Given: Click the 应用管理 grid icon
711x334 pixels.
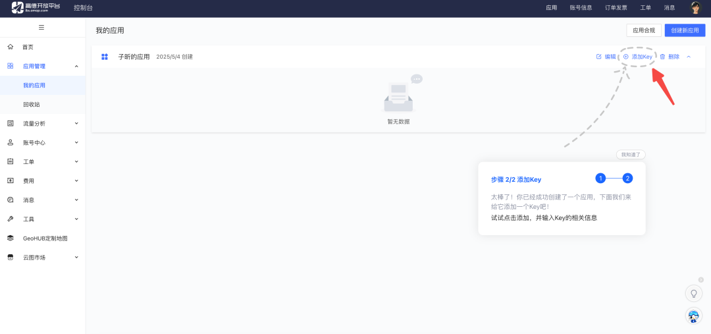Looking at the screenshot, I should tap(11, 66).
